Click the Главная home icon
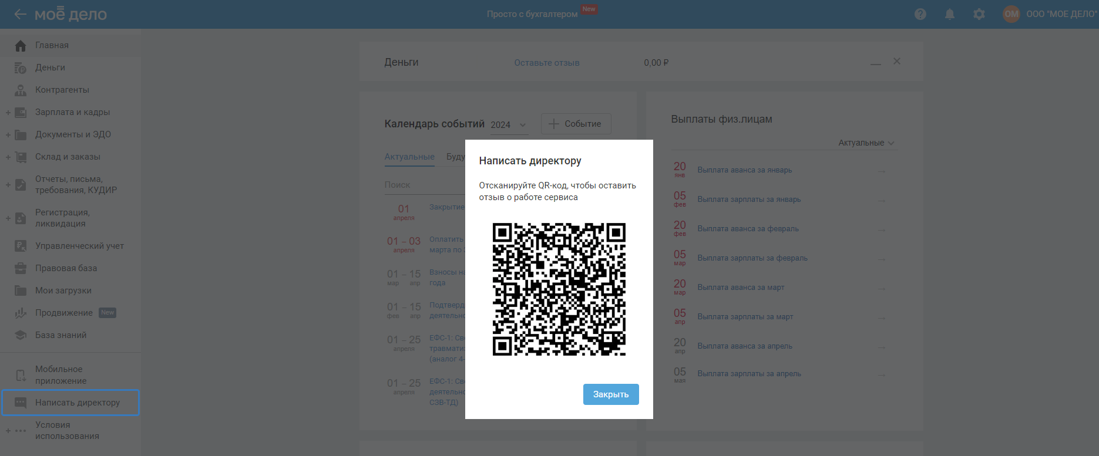 pyautogui.click(x=21, y=45)
